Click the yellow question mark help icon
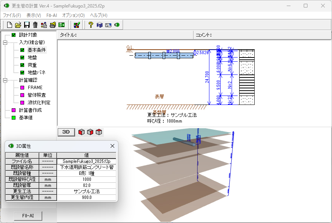332x223 pixels. tap(91, 25)
